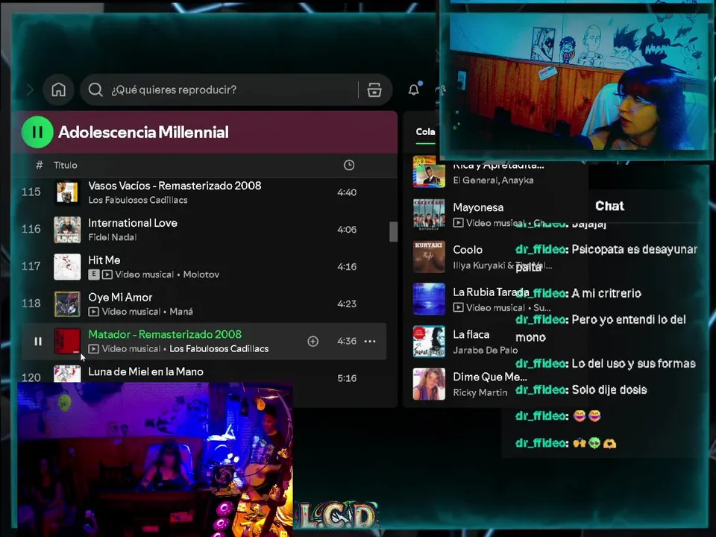Click the 4:40 duration of Vasos Vacíos

[x=347, y=192]
